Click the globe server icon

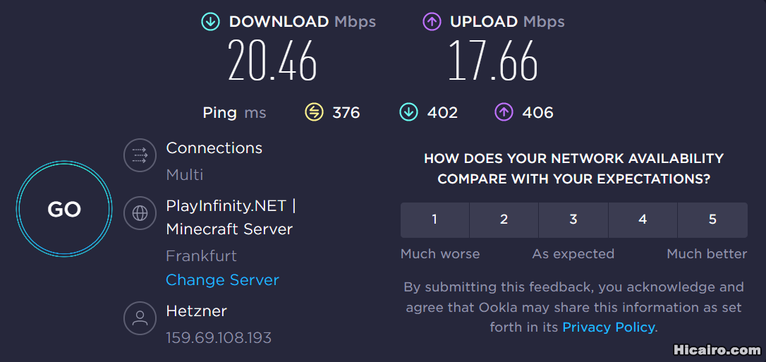point(140,212)
